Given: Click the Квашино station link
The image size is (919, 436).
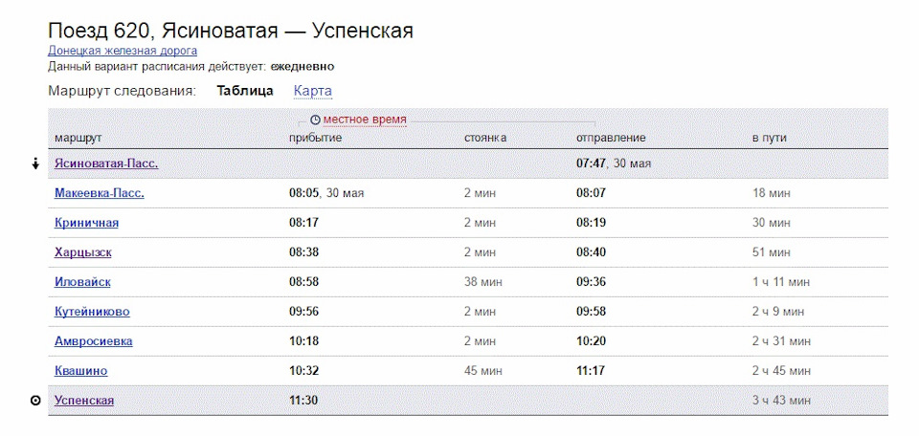Looking at the screenshot, I should coord(81,371).
